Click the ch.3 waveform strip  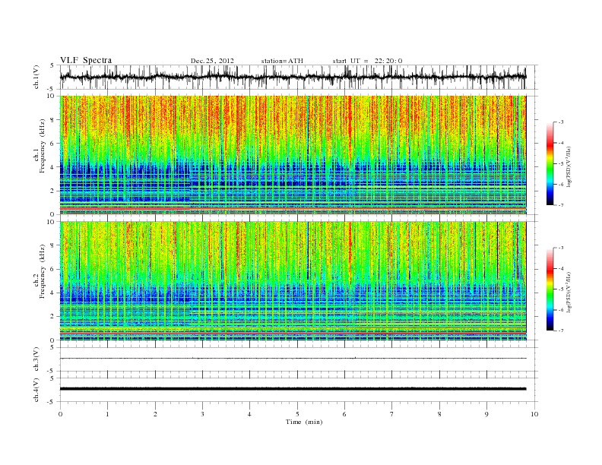[x=299, y=359]
